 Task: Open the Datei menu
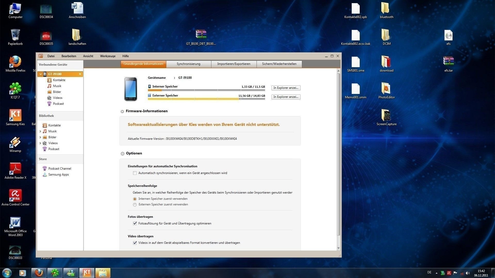click(51, 56)
